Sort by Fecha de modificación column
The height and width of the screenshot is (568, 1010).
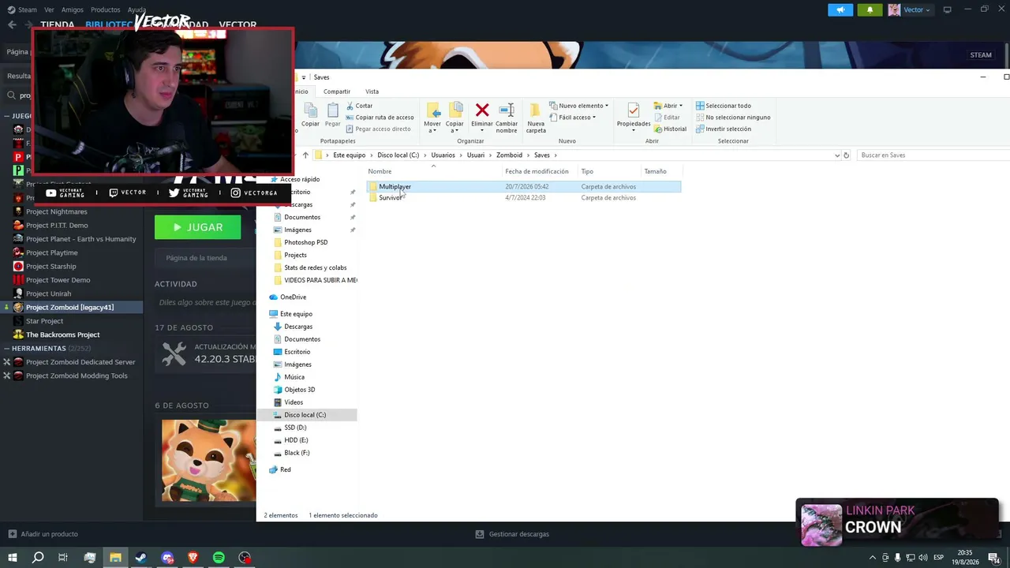[x=537, y=171]
